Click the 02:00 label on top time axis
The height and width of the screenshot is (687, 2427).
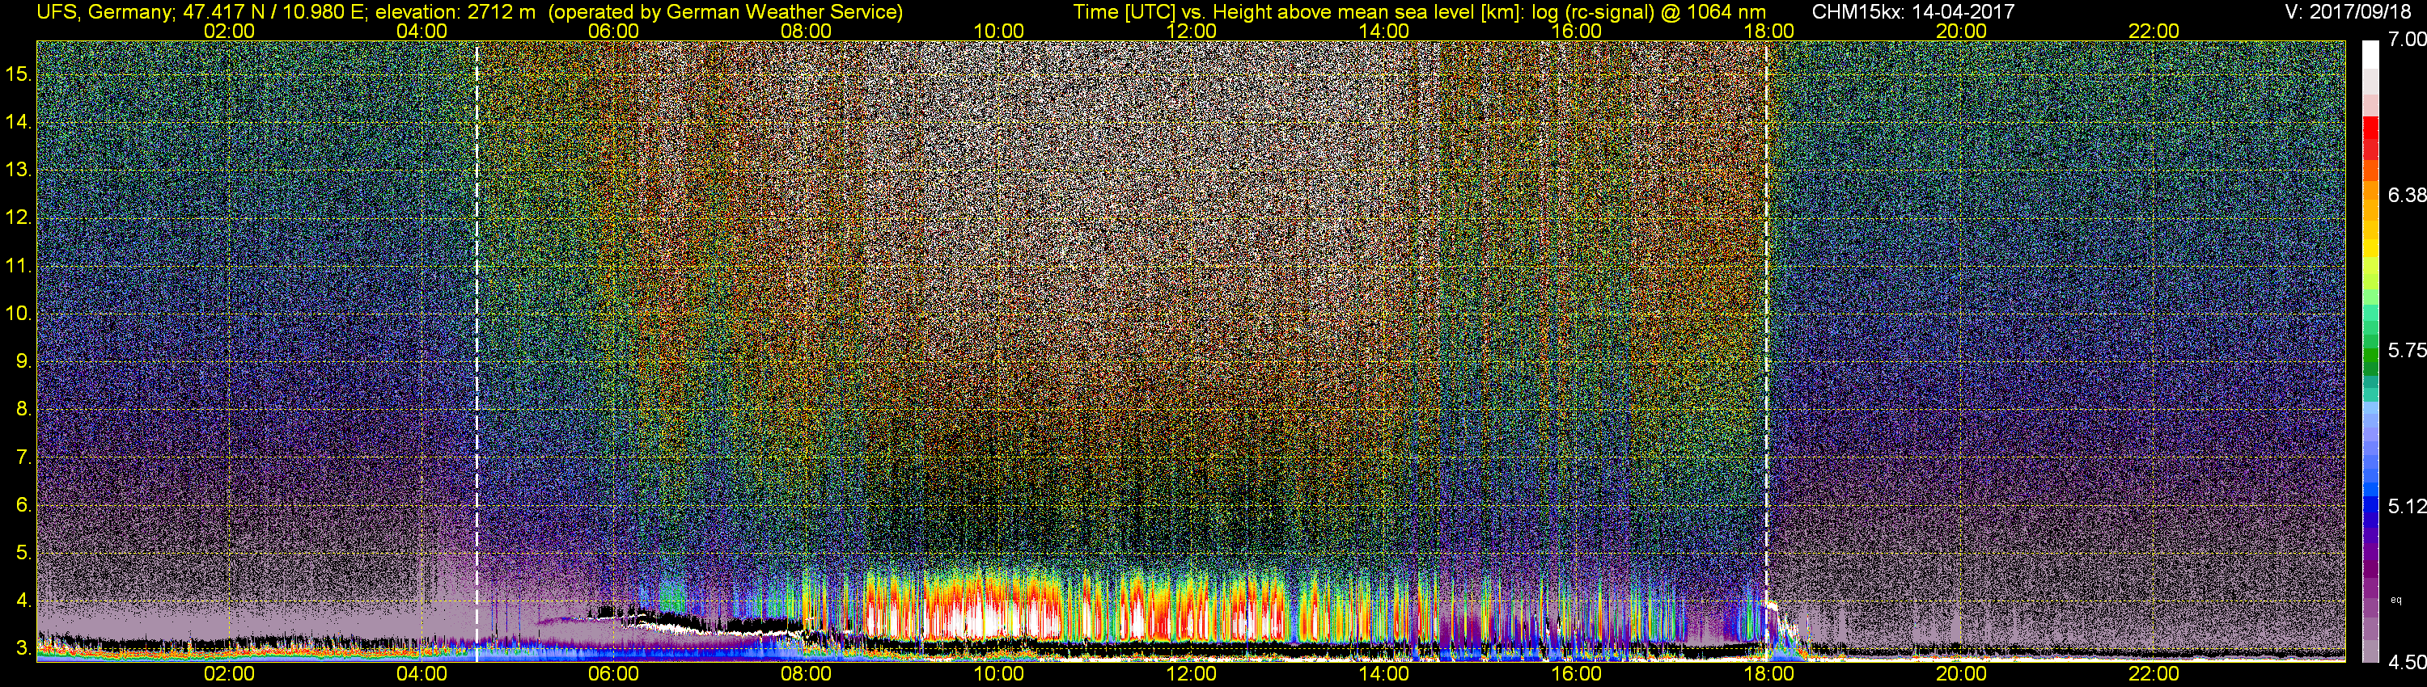tap(229, 31)
